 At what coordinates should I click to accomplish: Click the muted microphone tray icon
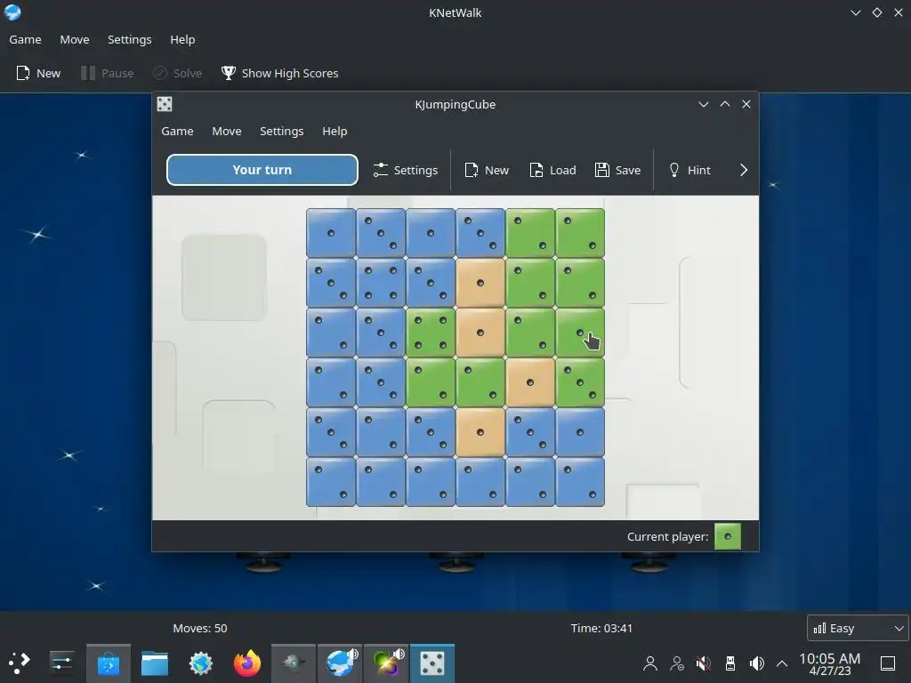703,663
